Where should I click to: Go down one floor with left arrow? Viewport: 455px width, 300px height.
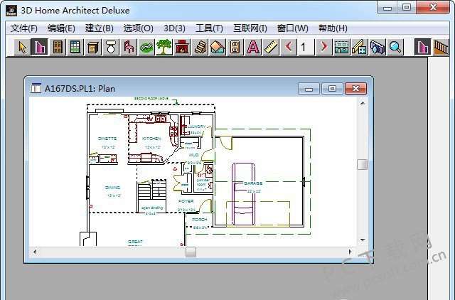tap(289, 47)
